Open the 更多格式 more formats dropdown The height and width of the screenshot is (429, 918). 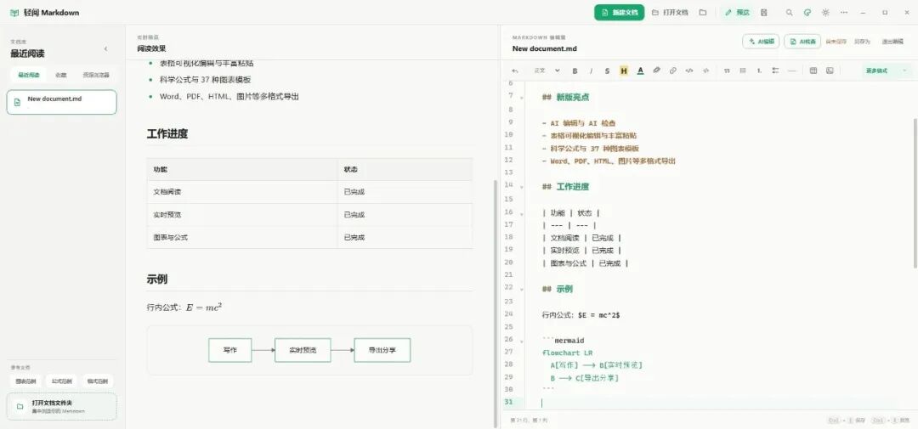click(886, 71)
